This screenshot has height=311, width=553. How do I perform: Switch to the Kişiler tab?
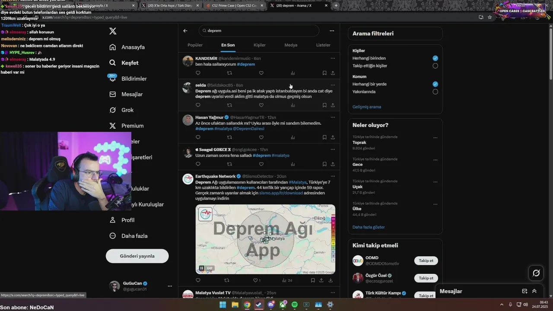pyautogui.click(x=260, y=45)
